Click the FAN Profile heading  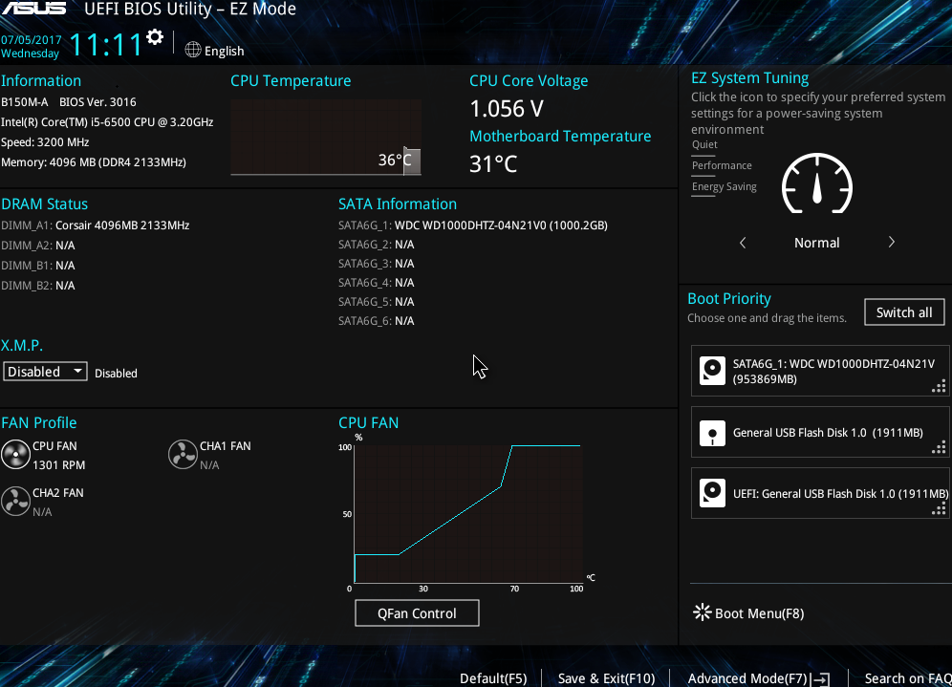coord(39,422)
